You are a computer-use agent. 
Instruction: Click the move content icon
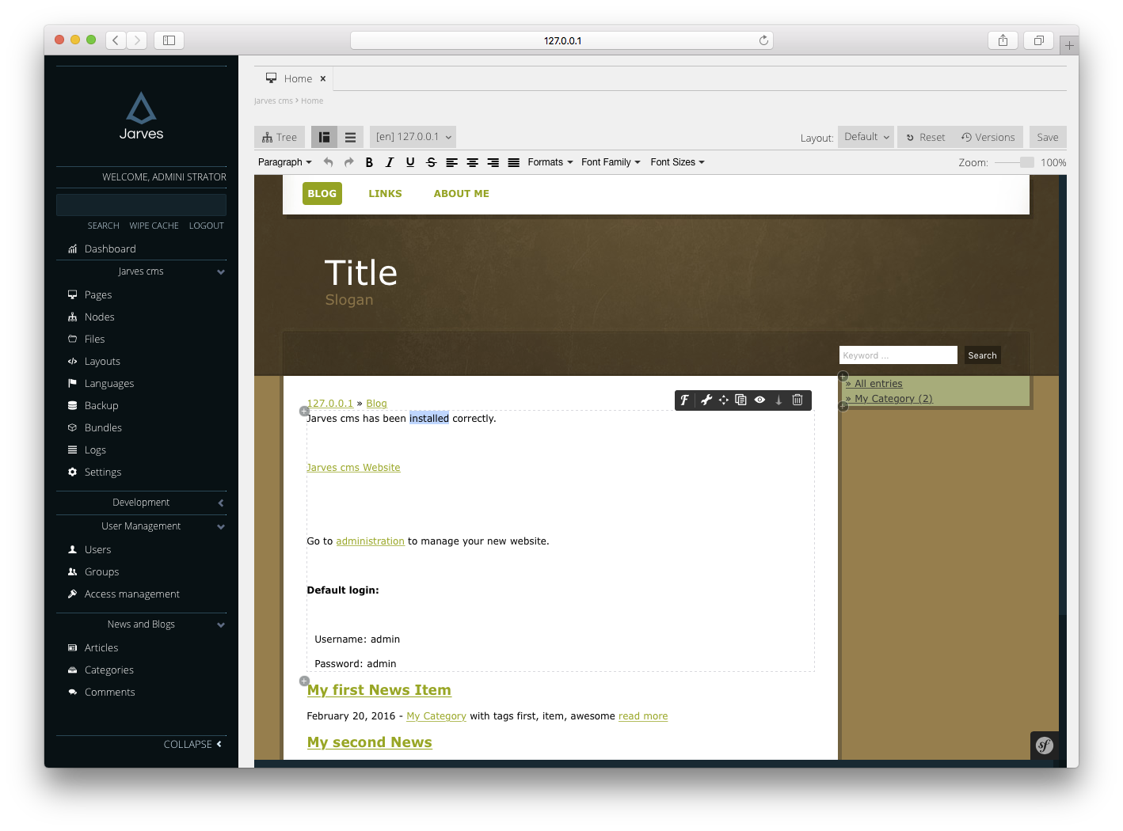[723, 400]
